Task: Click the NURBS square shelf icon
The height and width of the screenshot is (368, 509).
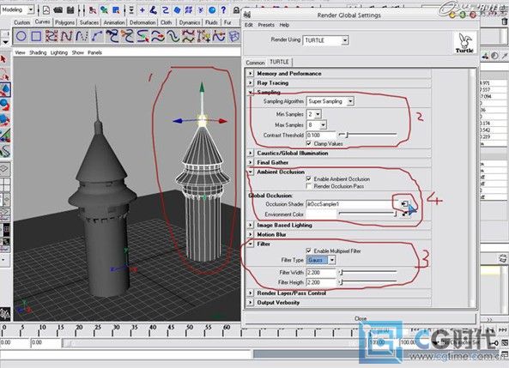Action: [x=36, y=36]
